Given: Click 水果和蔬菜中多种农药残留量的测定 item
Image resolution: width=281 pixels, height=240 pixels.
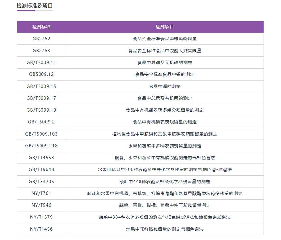Looking at the screenshot, I should coord(165,146).
